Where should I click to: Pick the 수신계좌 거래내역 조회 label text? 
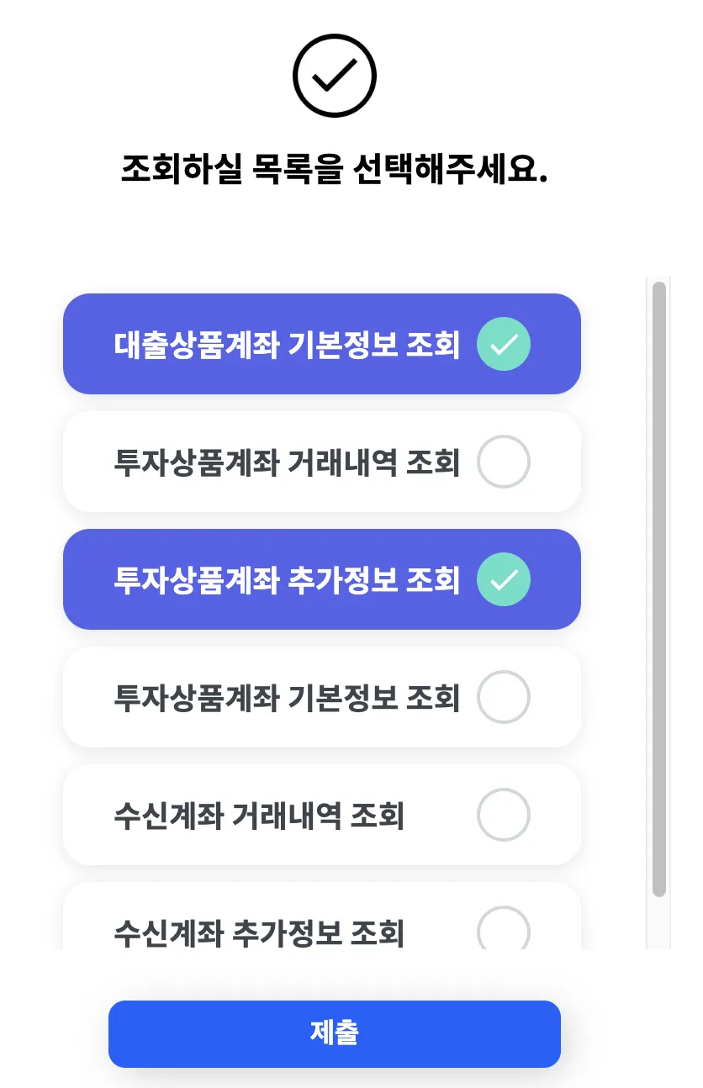259,816
